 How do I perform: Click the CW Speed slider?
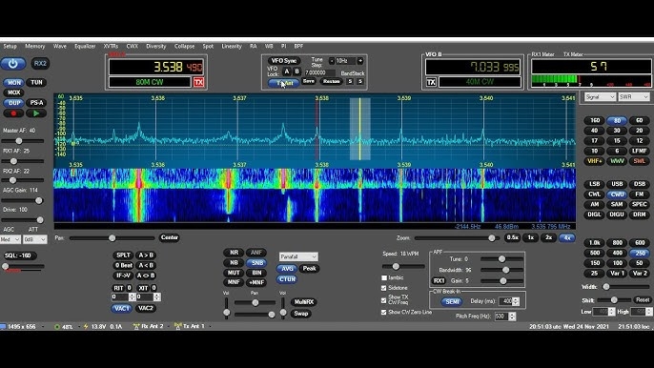pyautogui.click(x=403, y=266)
